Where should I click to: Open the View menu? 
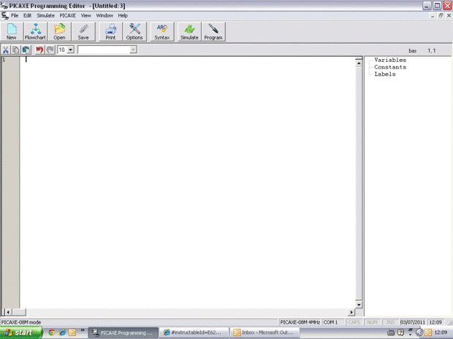point(85,15)
